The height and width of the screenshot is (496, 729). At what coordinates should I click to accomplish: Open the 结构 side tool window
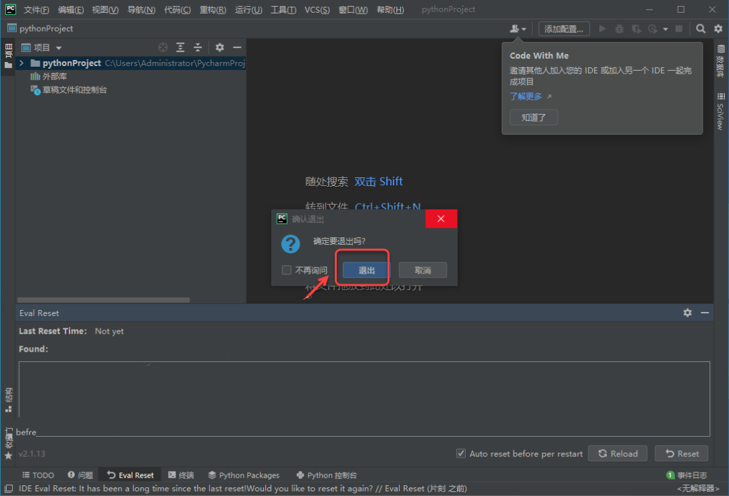[x=8, y=400]
